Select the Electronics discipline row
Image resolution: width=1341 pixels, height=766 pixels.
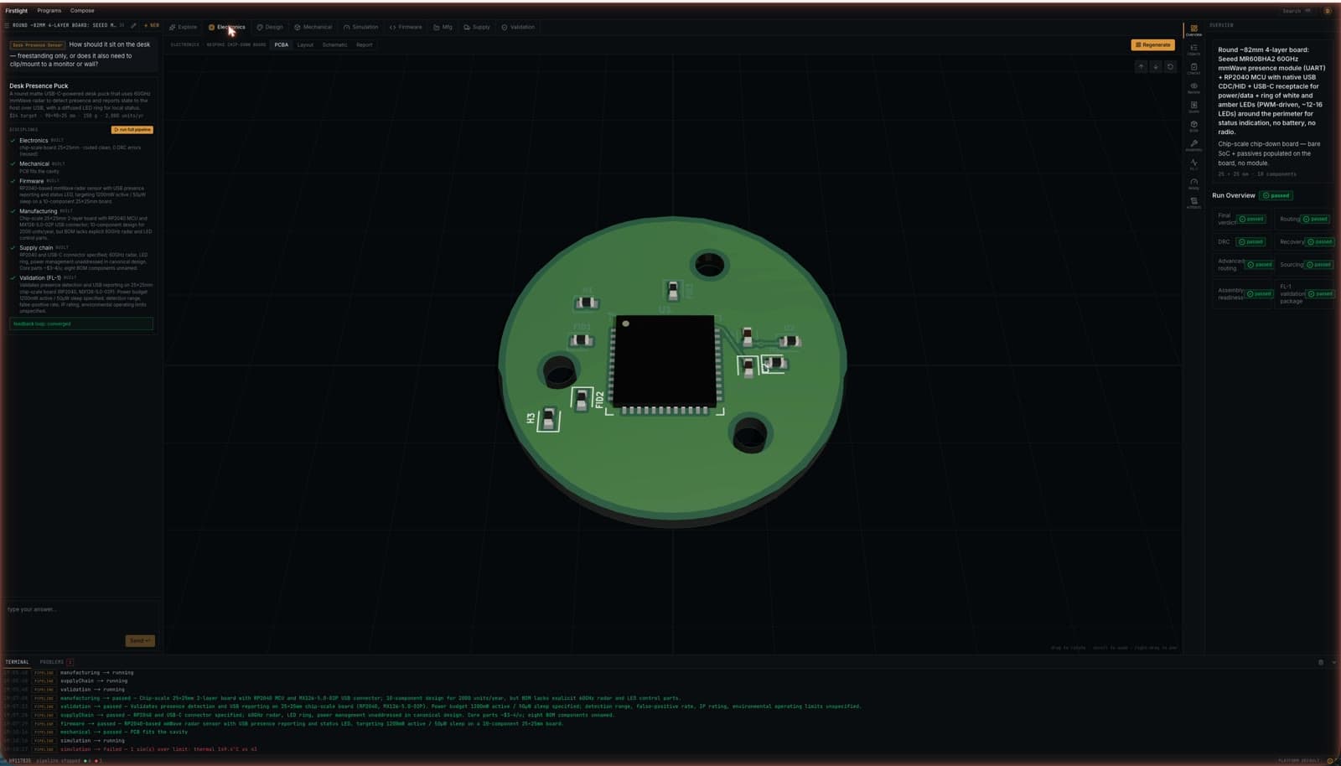coord(81,147)
